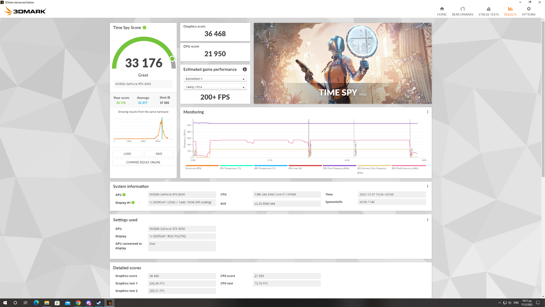545x307 pixels.
Task: Click the green Time Spy Score validation checkmark
Action: click(x=144, y=28)
